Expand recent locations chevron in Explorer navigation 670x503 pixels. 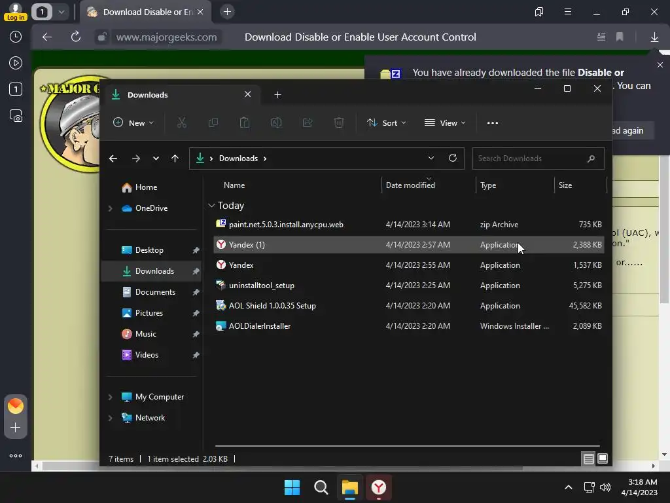pyautogui.click(x=156, y=158)
